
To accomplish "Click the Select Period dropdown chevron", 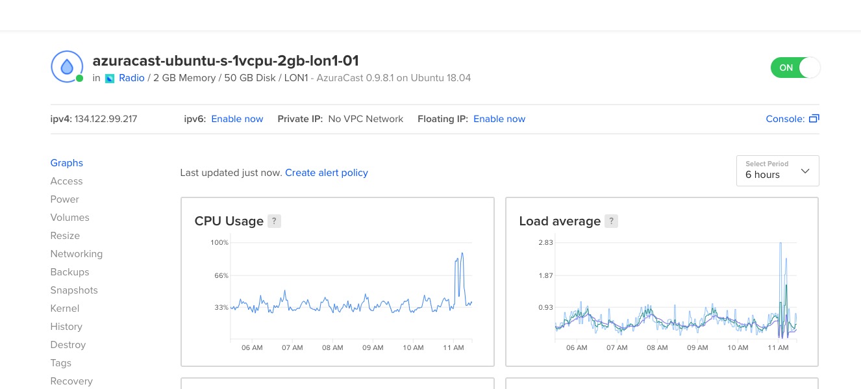I will click(x=805, y=170).
